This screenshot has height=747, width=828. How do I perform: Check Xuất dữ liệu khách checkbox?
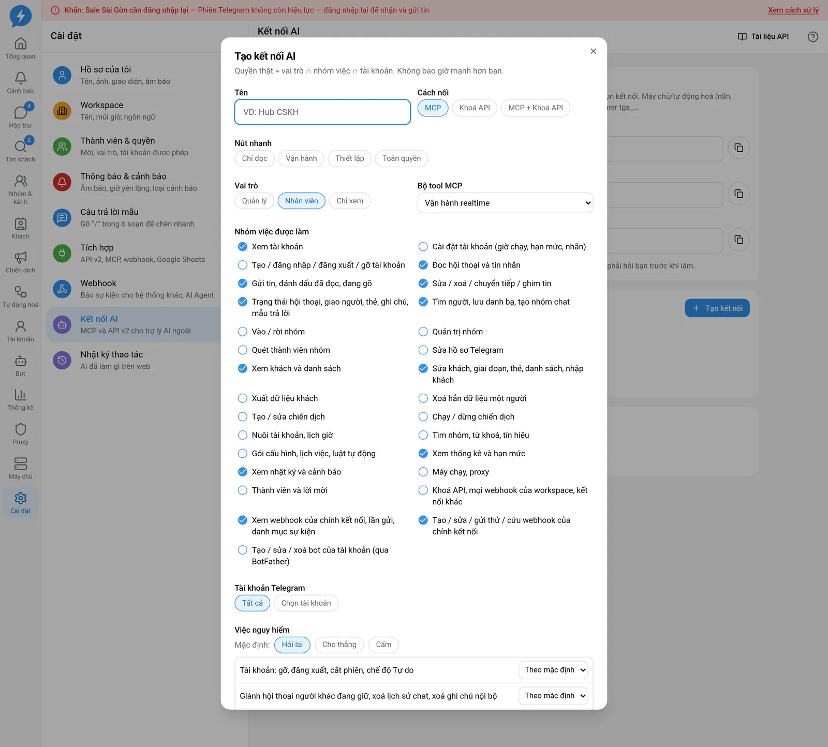242,398
